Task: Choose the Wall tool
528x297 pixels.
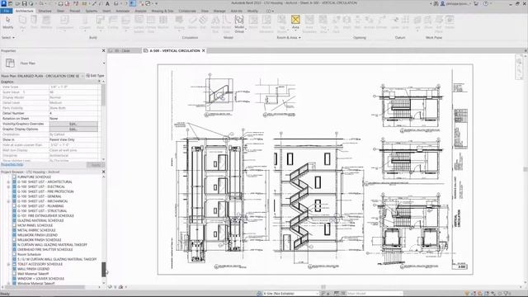Action: pyautogui.click(x=22, y=22)
